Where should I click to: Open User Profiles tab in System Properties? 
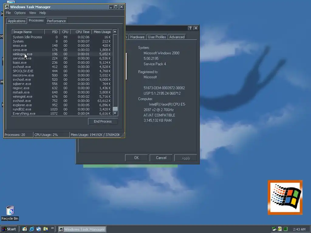pos(157,37)
